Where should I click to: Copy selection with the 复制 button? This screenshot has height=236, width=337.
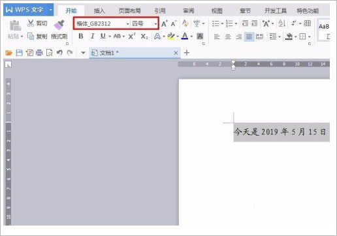tap(37, 37)
